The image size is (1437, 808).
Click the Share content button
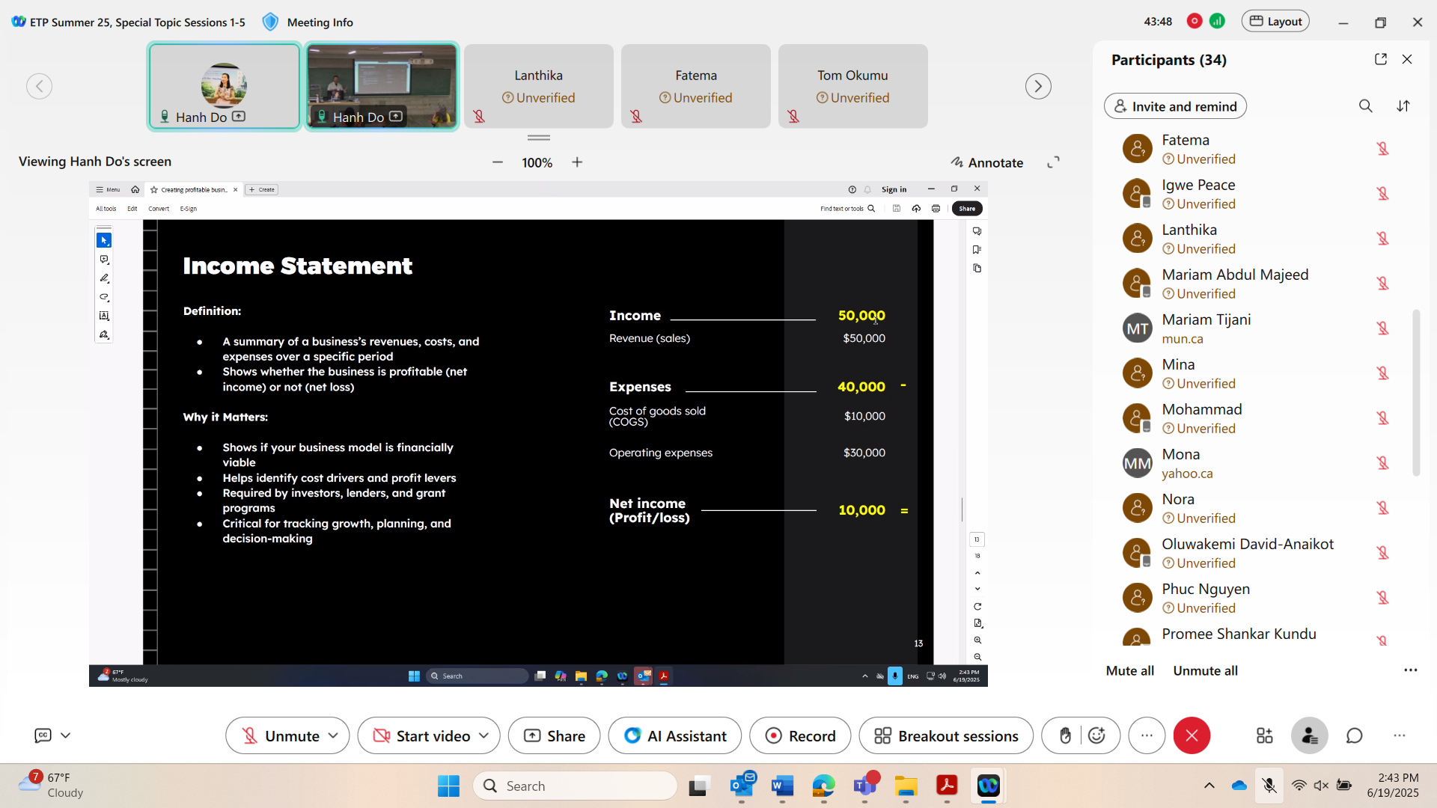pos(554,735)
